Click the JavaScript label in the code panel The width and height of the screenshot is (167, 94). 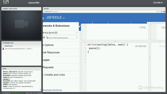[140, 46]
